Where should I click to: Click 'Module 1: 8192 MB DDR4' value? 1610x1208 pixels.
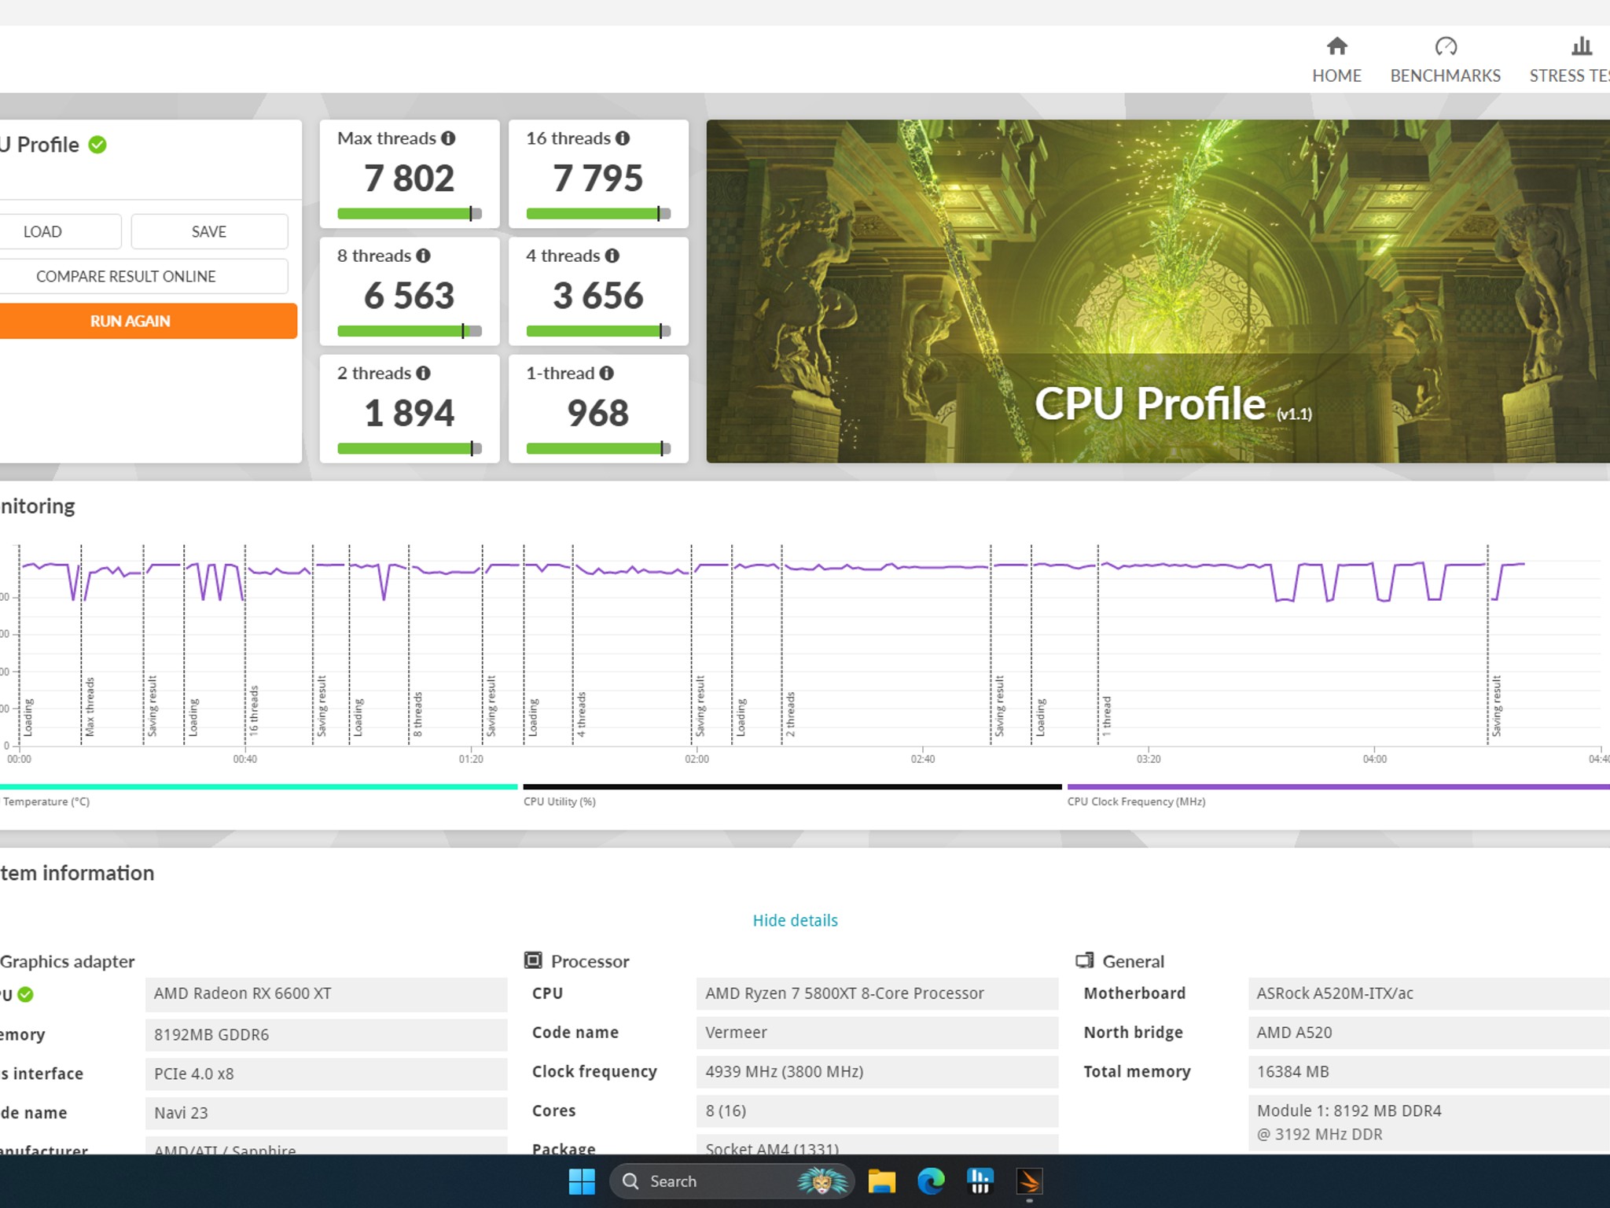point(1349,1110)
